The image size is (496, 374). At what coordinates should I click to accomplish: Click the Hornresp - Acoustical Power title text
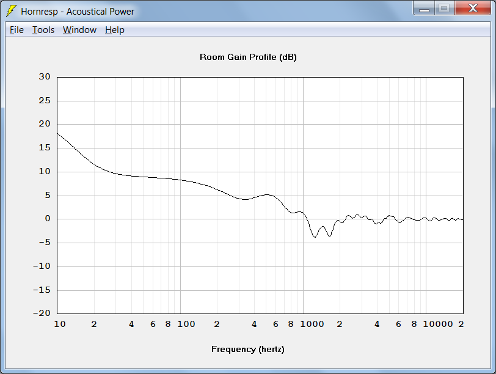[x=78, y=12]
